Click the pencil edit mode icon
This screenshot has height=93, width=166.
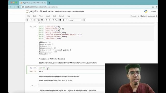click(x=139, y=16)
